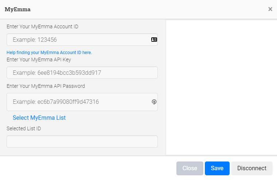Viewport: 277px width, 180px height.
Task: Click the password manager icon in API Password field
Action: point(154,102)
